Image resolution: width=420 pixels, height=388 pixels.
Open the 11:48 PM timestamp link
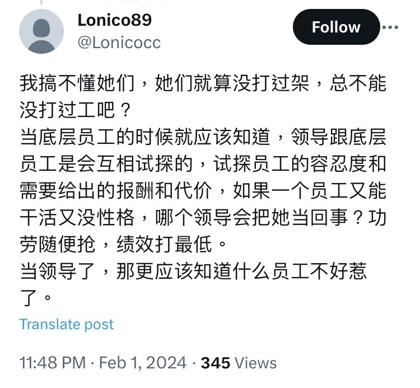coord(53,363)
